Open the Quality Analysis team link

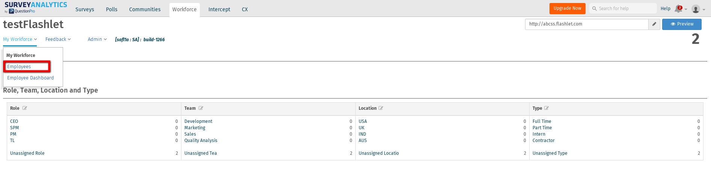click(x=201, y=141)
